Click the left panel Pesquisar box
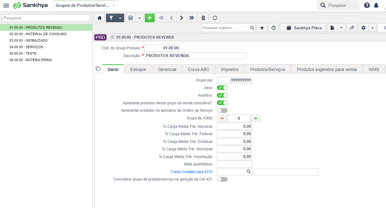This screenshot has width=386, height=208. click(46, 18)
